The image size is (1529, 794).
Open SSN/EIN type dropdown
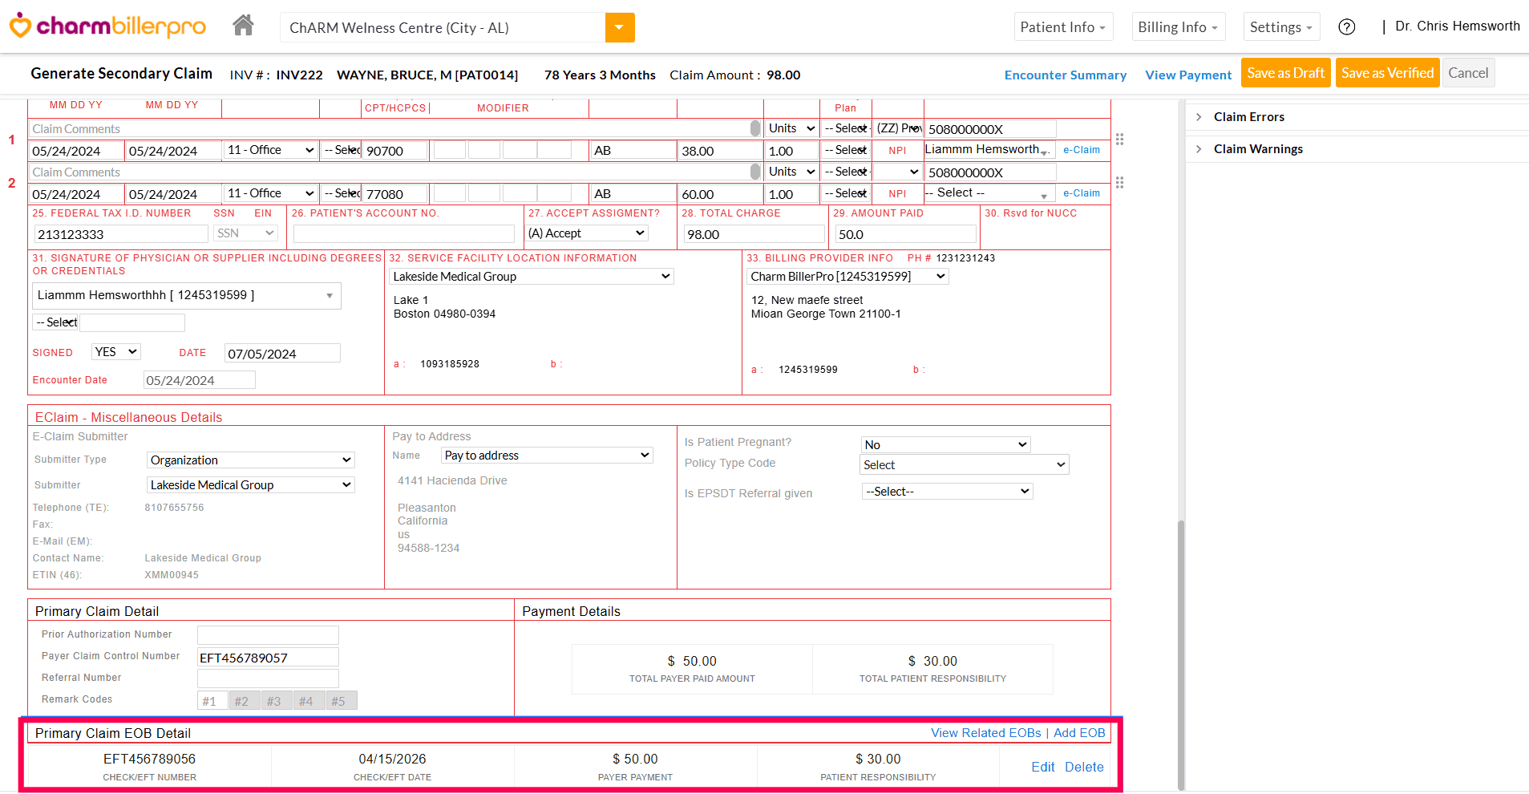(x=245, y=233)
